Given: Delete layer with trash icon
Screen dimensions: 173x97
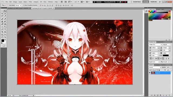Looking at the screenshot, I should (169, 95).
